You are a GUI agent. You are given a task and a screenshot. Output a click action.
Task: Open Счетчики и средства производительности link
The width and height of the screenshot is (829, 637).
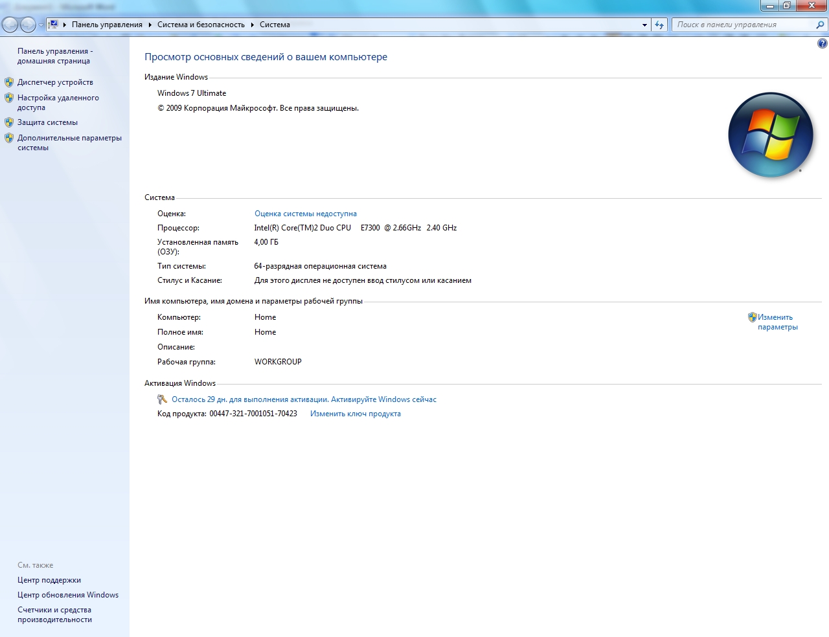pyautogui.click(x=54, y=614)
